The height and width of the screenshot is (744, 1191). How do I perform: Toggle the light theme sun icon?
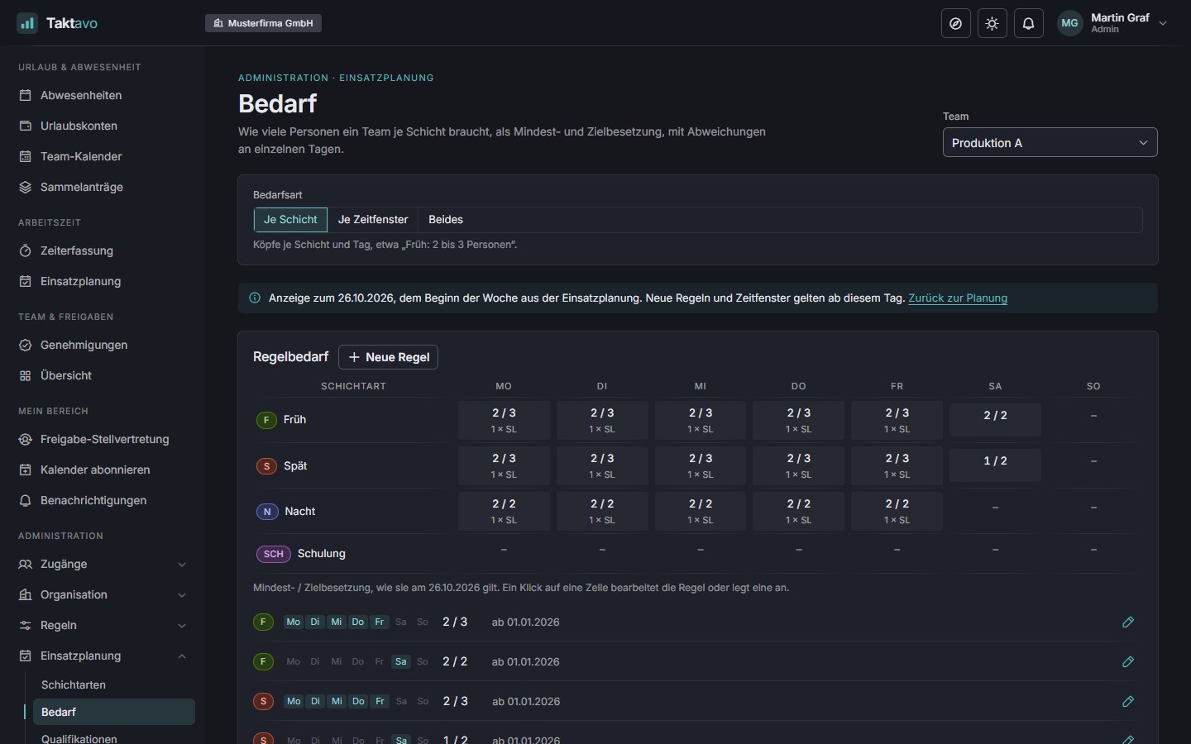pyautogui.click(x=992, y=23)
